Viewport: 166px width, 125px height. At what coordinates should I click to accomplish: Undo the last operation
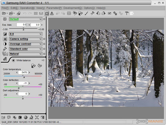[x=25, y=14]
